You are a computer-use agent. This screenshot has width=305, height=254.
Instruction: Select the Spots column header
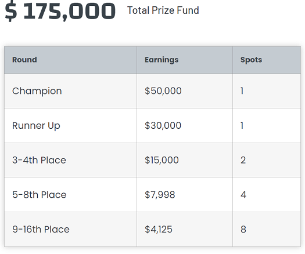point(267,60)
